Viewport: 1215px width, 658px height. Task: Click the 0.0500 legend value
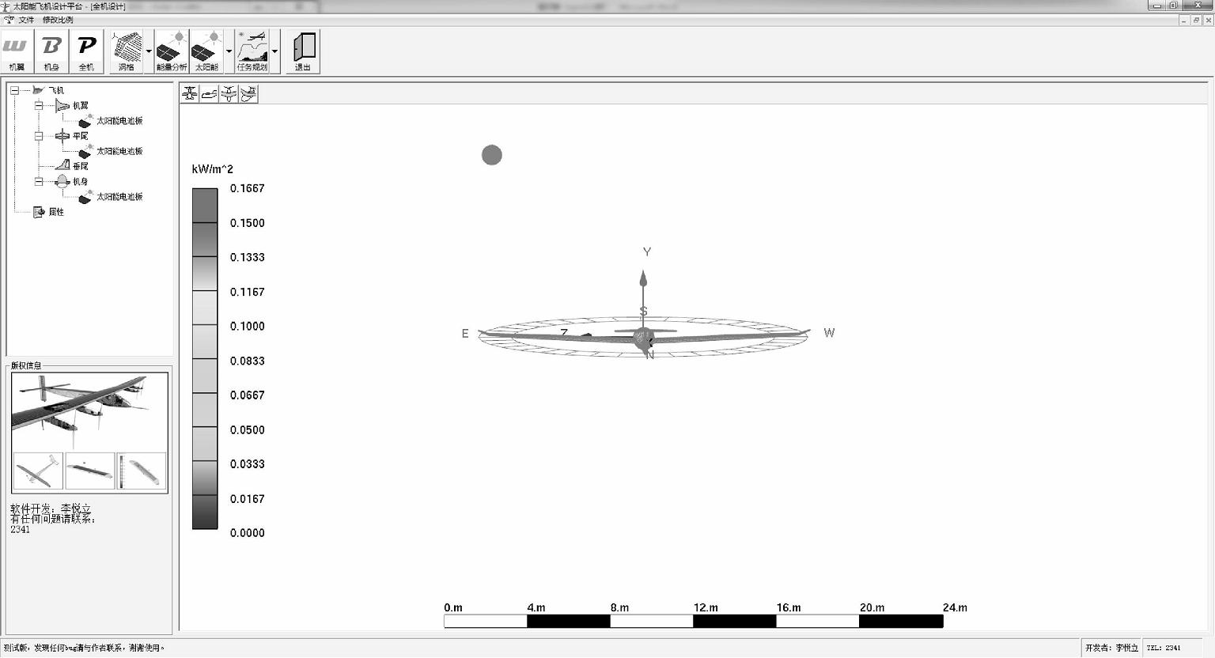point(248,429)
